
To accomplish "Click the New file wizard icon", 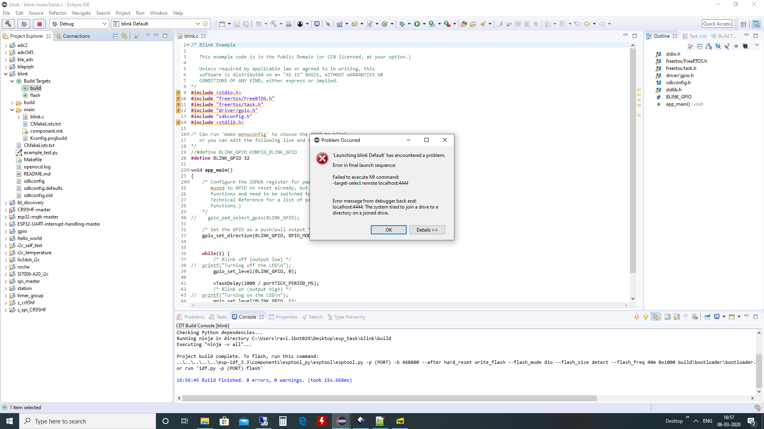I will pyautogui.click(x=222, y=24).
